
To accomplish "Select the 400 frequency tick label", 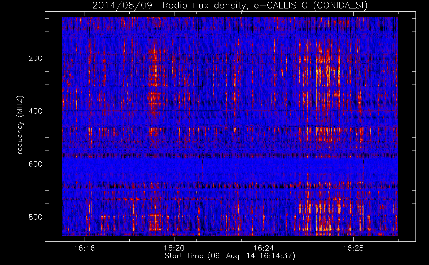I will 35,111.
